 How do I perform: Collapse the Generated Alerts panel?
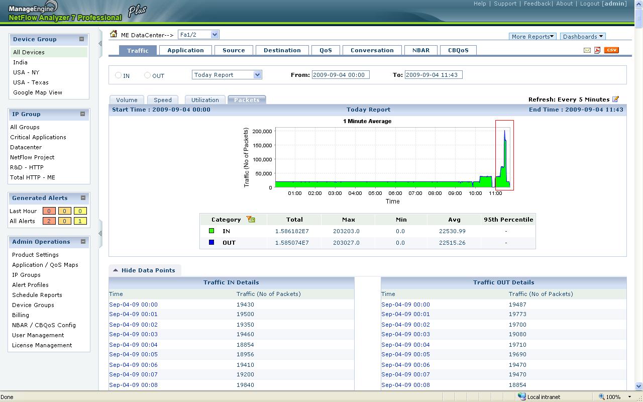[82, 197]
